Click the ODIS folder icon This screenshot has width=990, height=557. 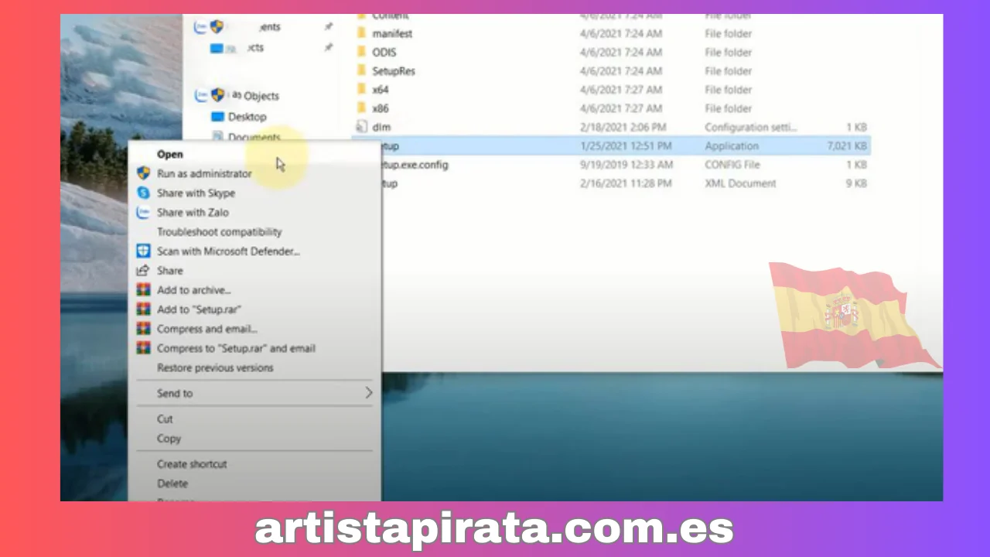point(361,53)
